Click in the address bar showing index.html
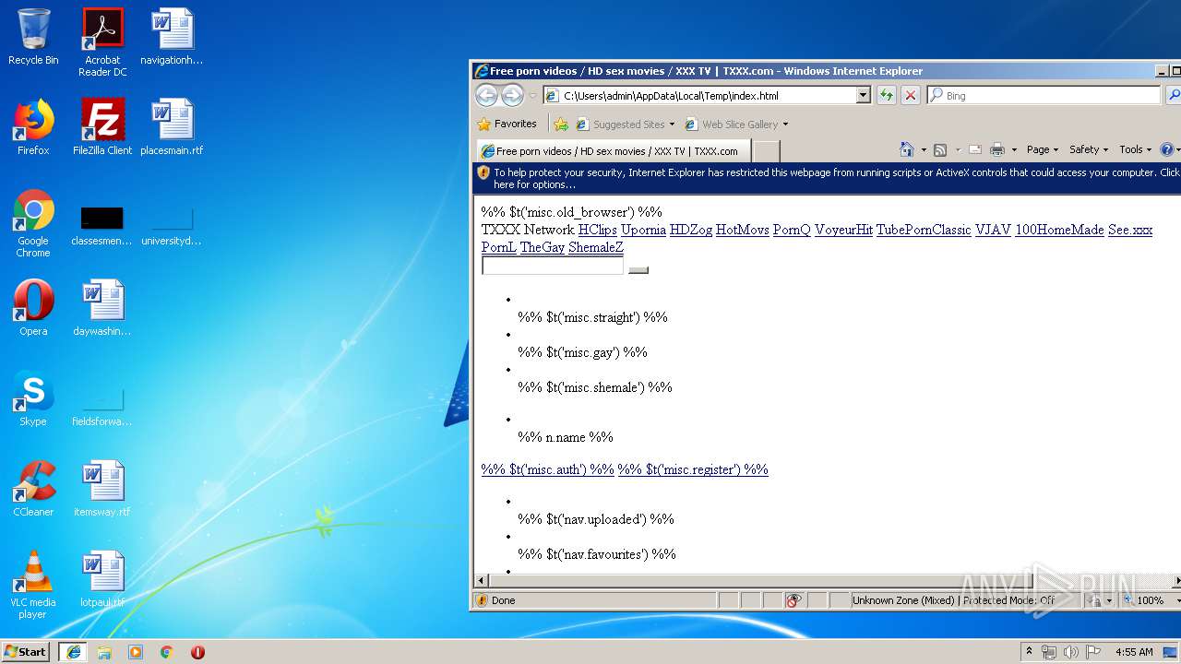 click(708, 95)
